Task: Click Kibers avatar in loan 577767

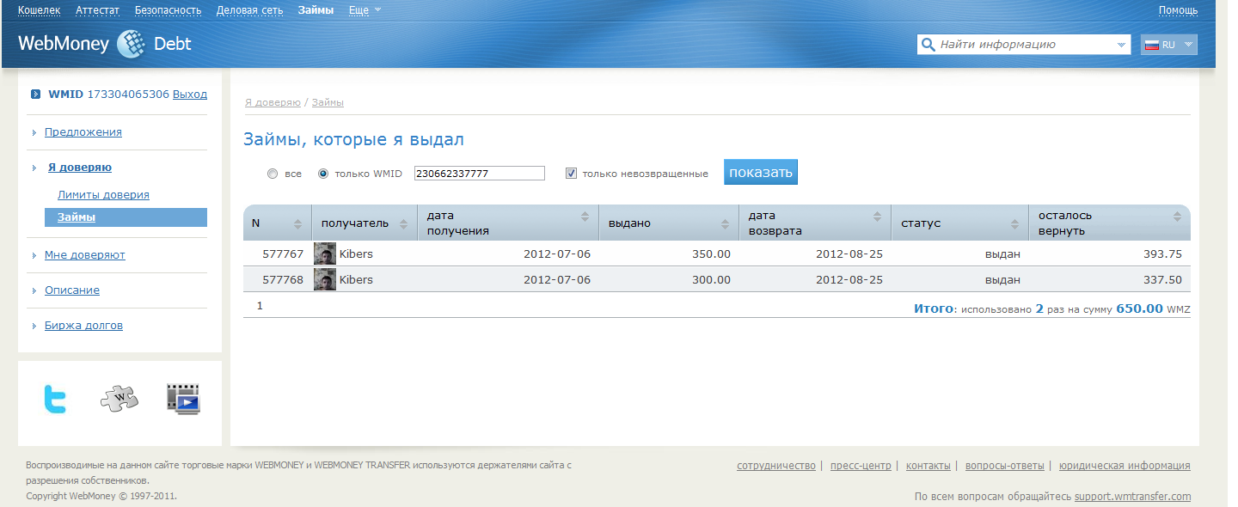Action: [x=325, y=254]
